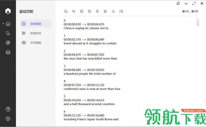The image size is (206, 127).
Task: Click timestamp 00:00:02,370 --> 00:00:06,089
Action: tap(84, 39)
